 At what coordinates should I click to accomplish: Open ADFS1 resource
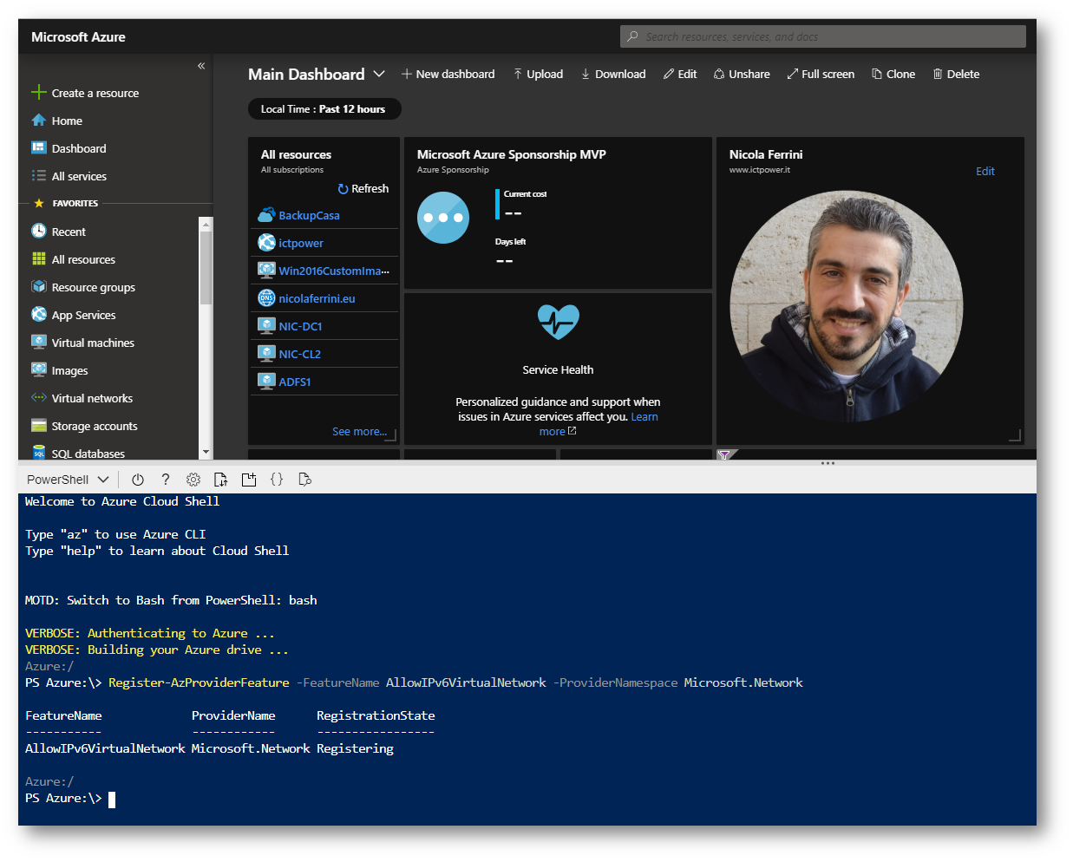click(295, 382)
